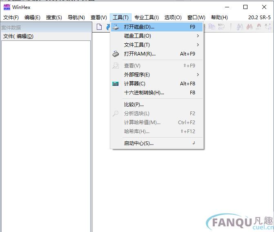
Task: Choose 分析选块(L) menu entry
Action: pyautogui.click(x=157, y=114)
